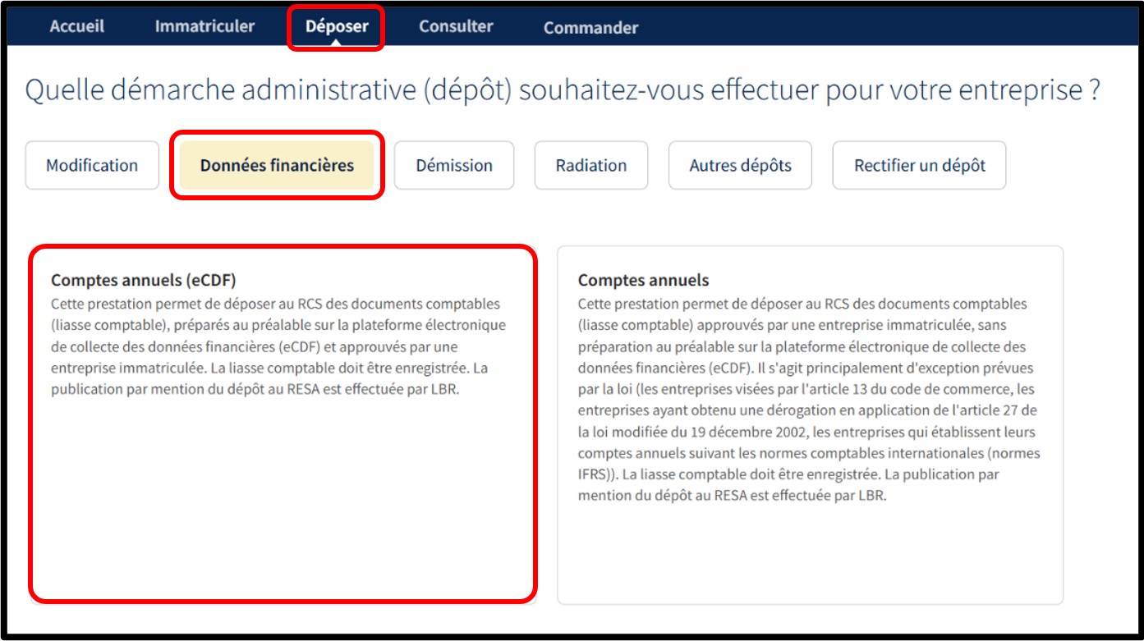
Task: Click the description mentioning IFRS norms
Action: (x=809, y=400)
